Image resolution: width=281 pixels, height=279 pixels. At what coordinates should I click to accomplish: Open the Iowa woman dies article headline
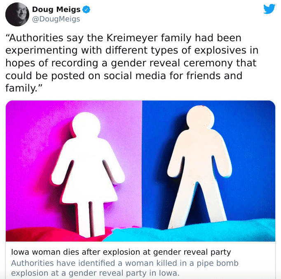pyautogui.click(x=121, y=252)
